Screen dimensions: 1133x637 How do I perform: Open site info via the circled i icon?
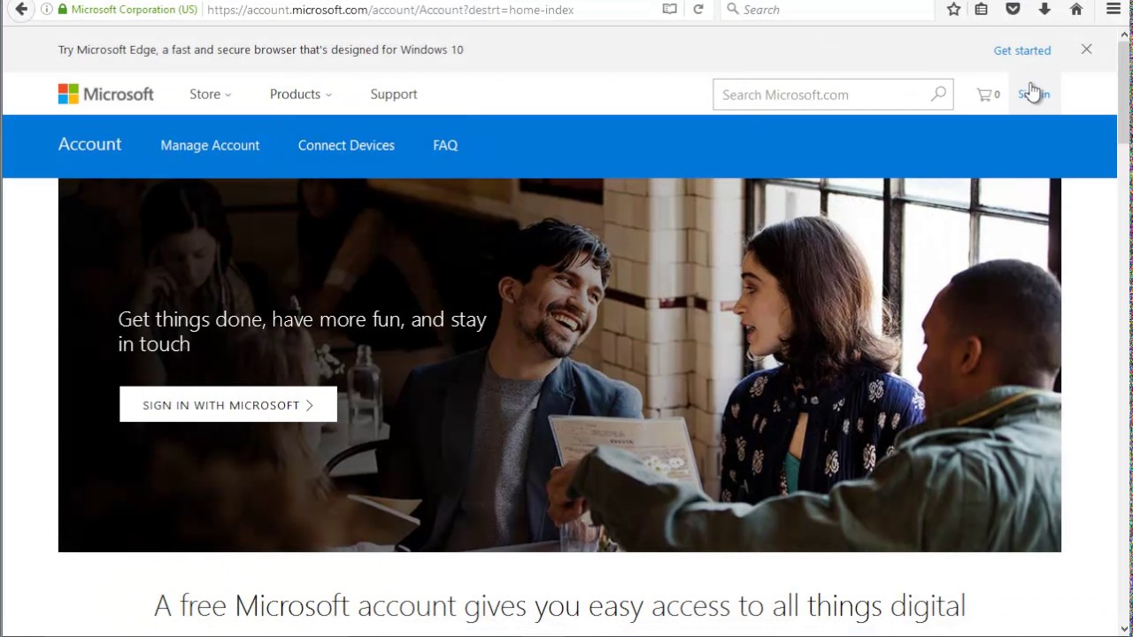coord(47,10)
